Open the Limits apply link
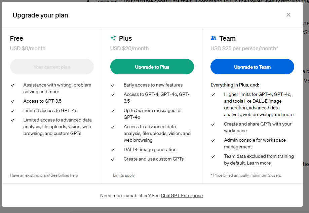 pos(124,175)
